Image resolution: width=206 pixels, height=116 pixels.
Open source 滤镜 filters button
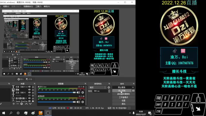pyautogui.click(x=29, y=79)
